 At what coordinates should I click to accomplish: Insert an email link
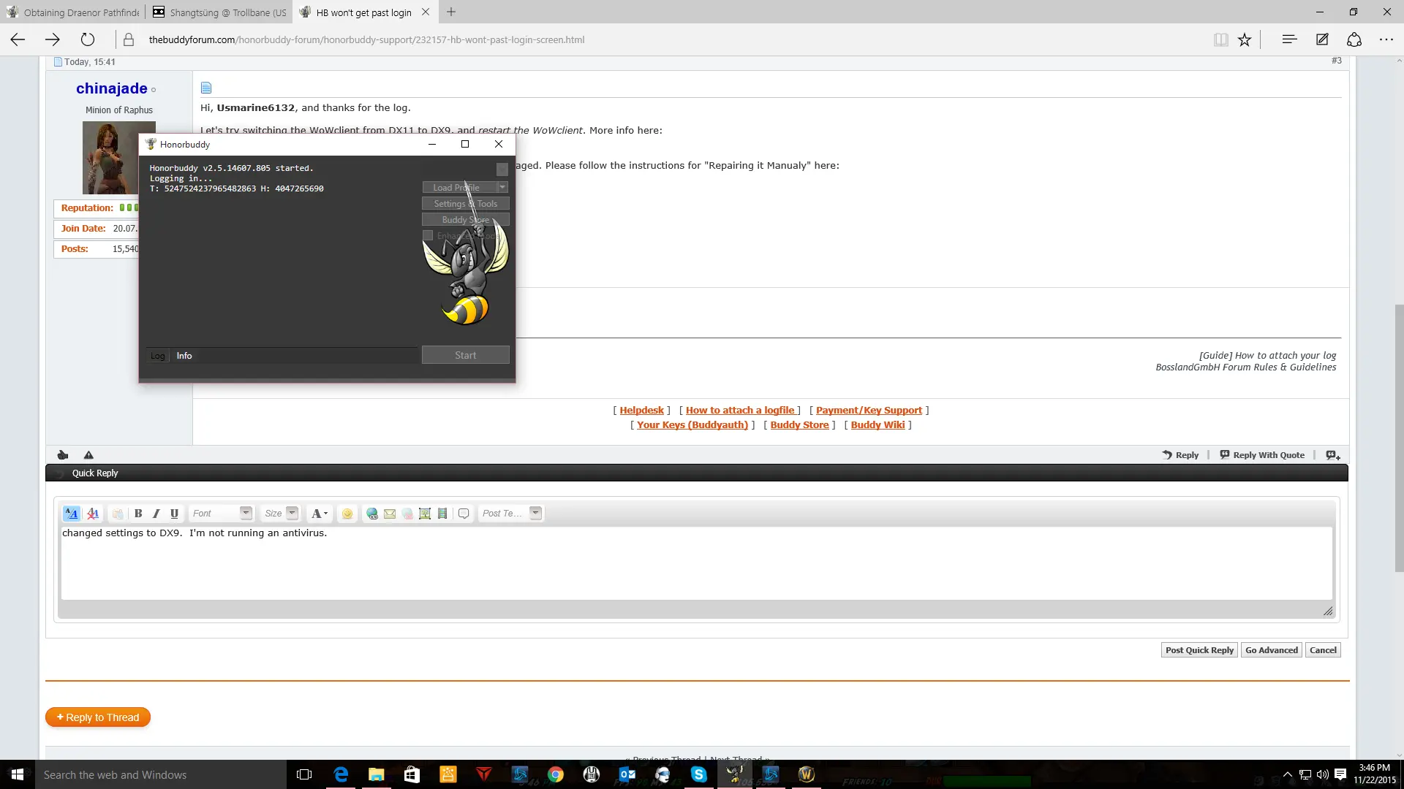(390, 514)
